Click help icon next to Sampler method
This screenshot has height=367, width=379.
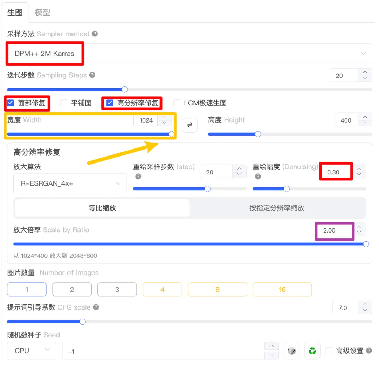95,34
